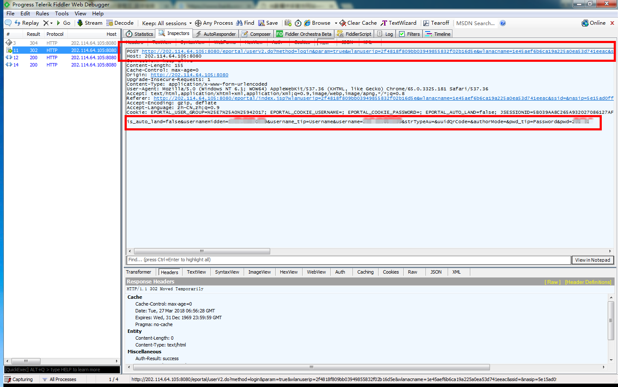Open response HexView tab
This screenshot has width=618, height=387.
point(289,272)
